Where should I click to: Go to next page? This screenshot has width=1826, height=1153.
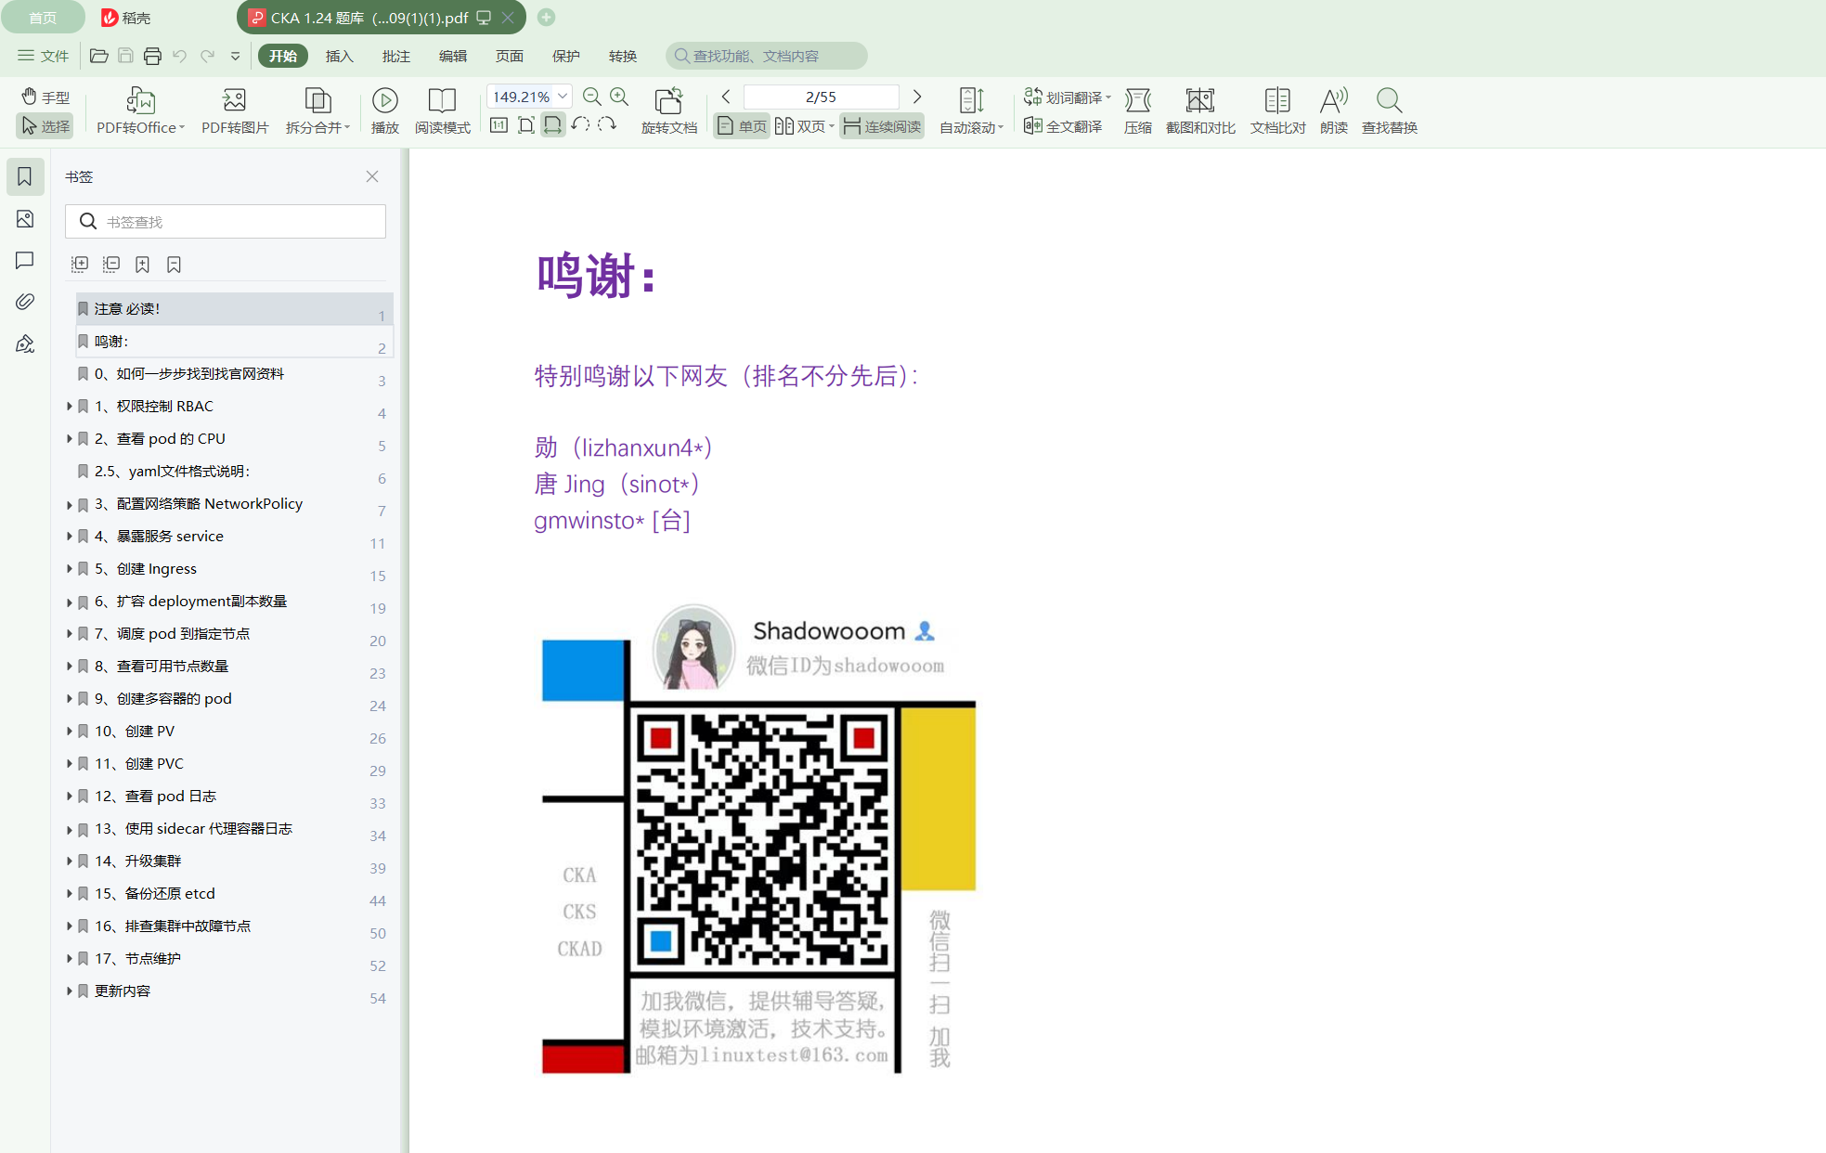[x=917, y=97]
